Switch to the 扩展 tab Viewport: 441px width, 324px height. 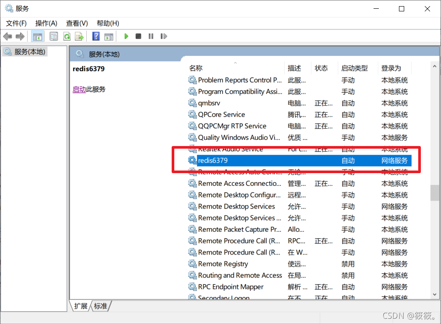(x=81, y=306)
